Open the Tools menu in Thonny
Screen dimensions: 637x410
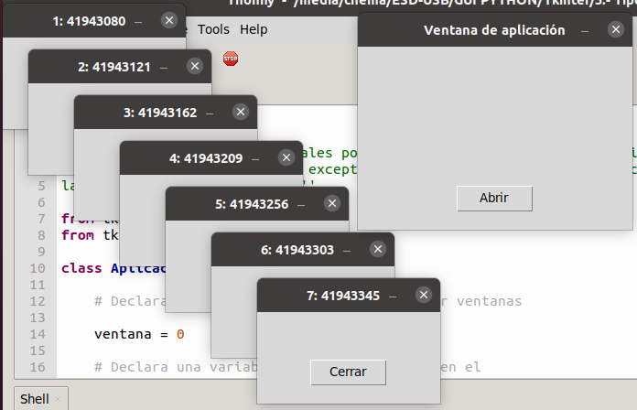pyautogui.click(x=213, y=29)
